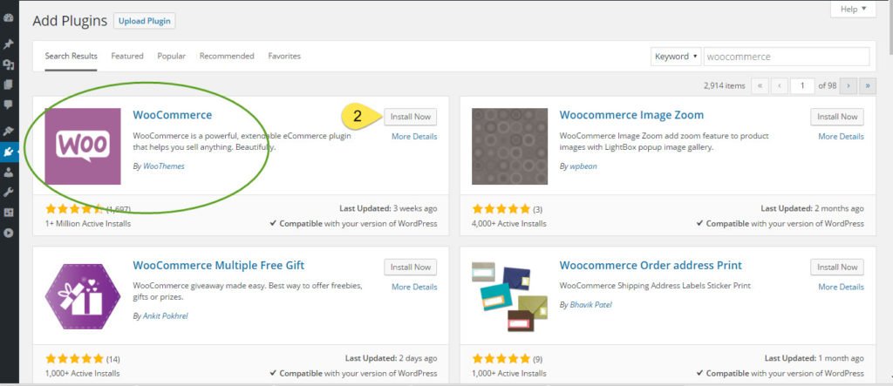The width and height of the screenshot is (893, 386).
Task: Open the Media sidebar icon
Action: coord(8,64)
